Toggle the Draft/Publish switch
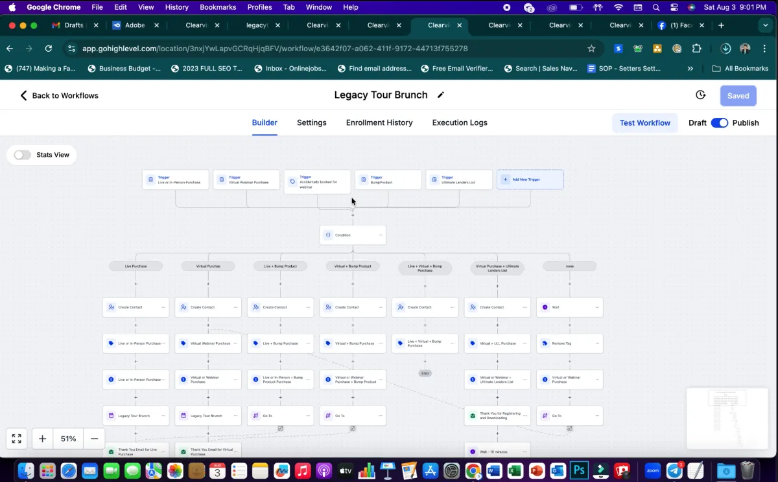This screenshot has height=482, width=778. tap(720, 122)
